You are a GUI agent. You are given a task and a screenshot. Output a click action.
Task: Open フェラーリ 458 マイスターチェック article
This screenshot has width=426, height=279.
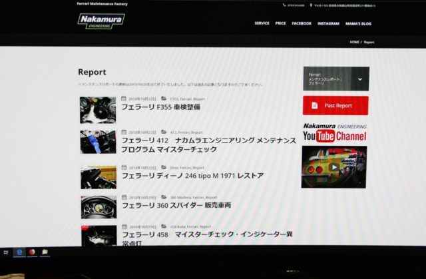pyautogui.click(x=207, y=238)
